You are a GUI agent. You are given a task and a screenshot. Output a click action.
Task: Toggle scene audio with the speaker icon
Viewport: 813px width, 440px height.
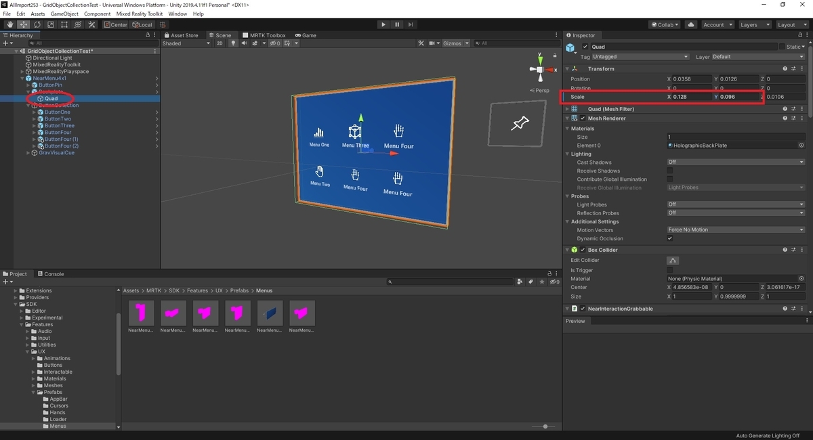pos(244,43)
